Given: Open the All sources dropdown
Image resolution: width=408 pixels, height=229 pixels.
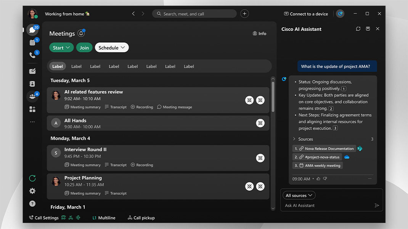Looking at the screenshot, I should pos(299,196).
